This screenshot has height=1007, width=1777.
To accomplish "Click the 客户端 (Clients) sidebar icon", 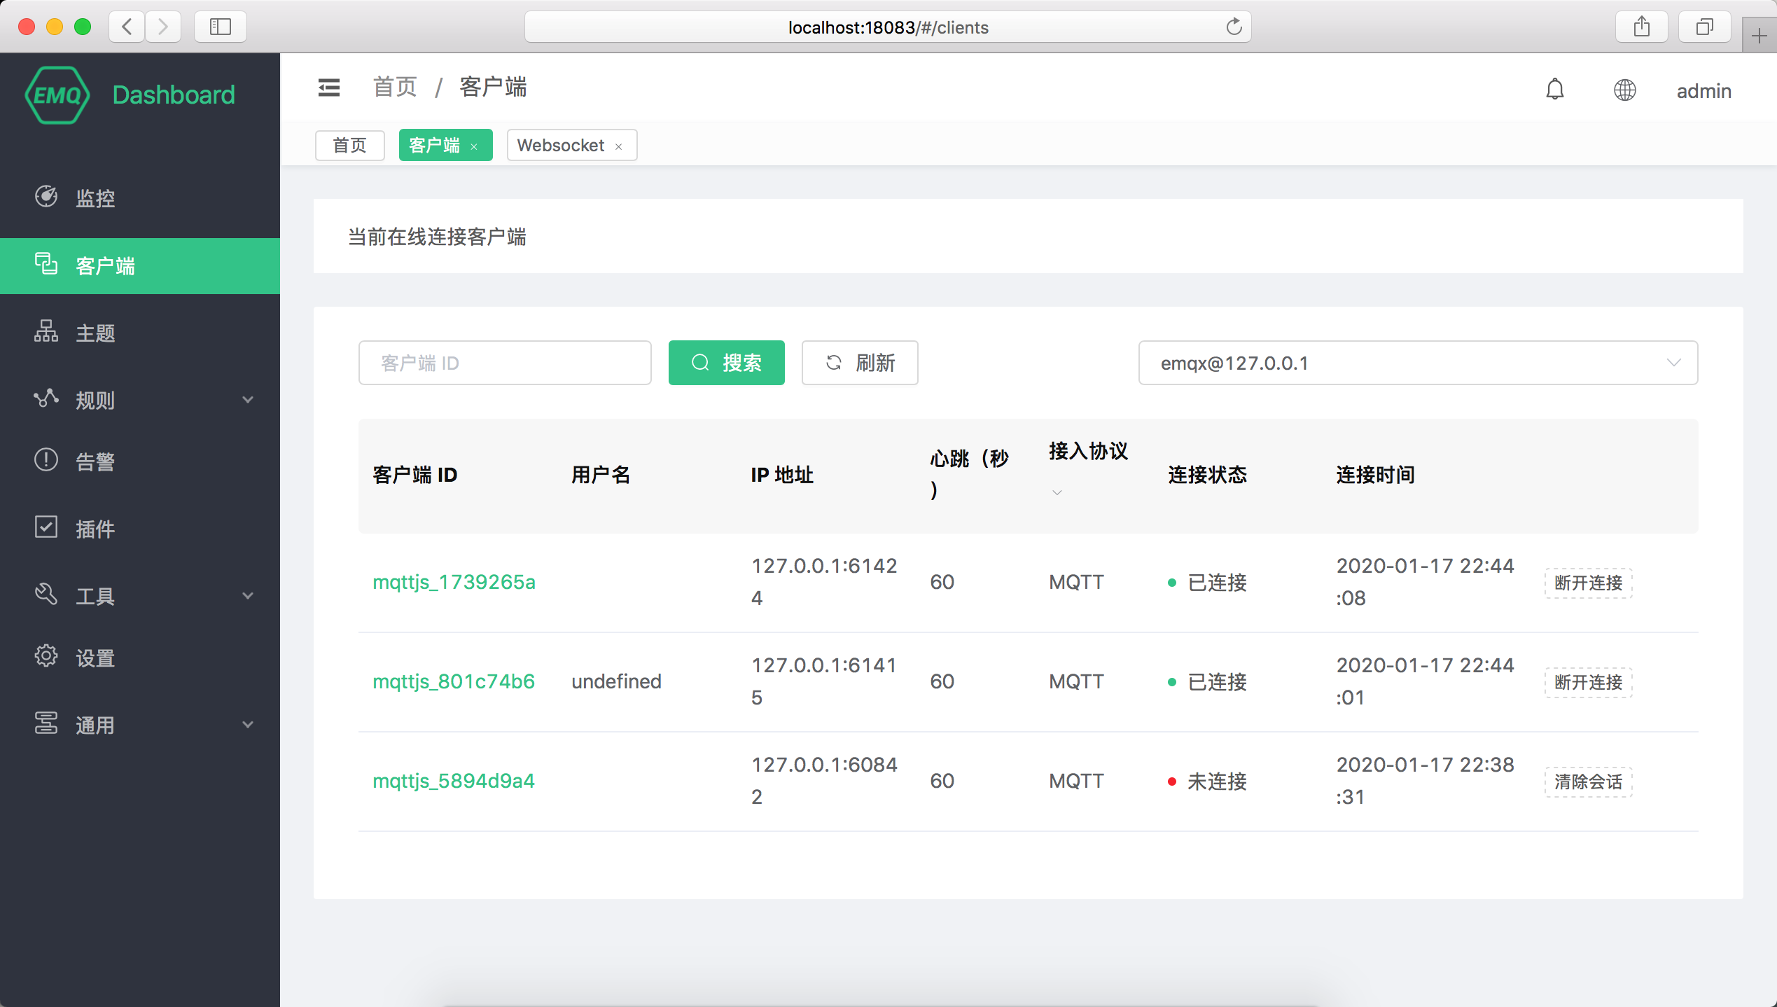I will pos(45,266).
